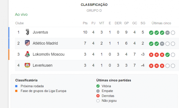This screenshot has height=108, width=179.
Task: Click Atlético Madrid's grey draw icon
Action: (x=162, y=44)
